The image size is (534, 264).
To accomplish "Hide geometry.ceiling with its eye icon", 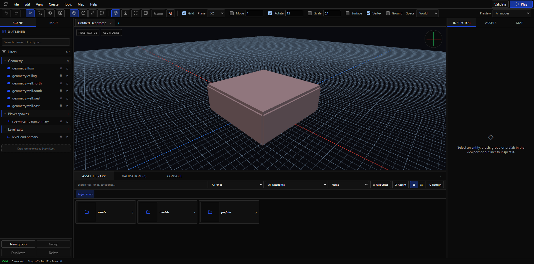I will (x=61, y=76).
